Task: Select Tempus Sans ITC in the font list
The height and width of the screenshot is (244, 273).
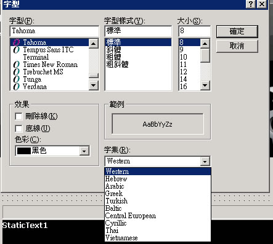Action: pyautogui.click(x=49, y=50)
